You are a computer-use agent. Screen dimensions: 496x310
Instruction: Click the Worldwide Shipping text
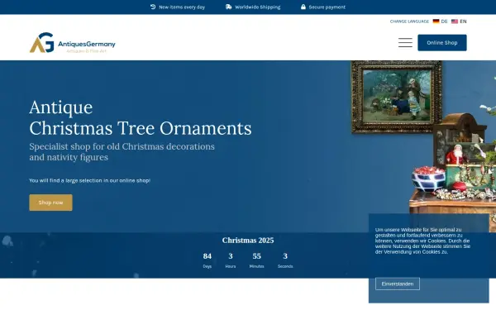tap(257, 7)
